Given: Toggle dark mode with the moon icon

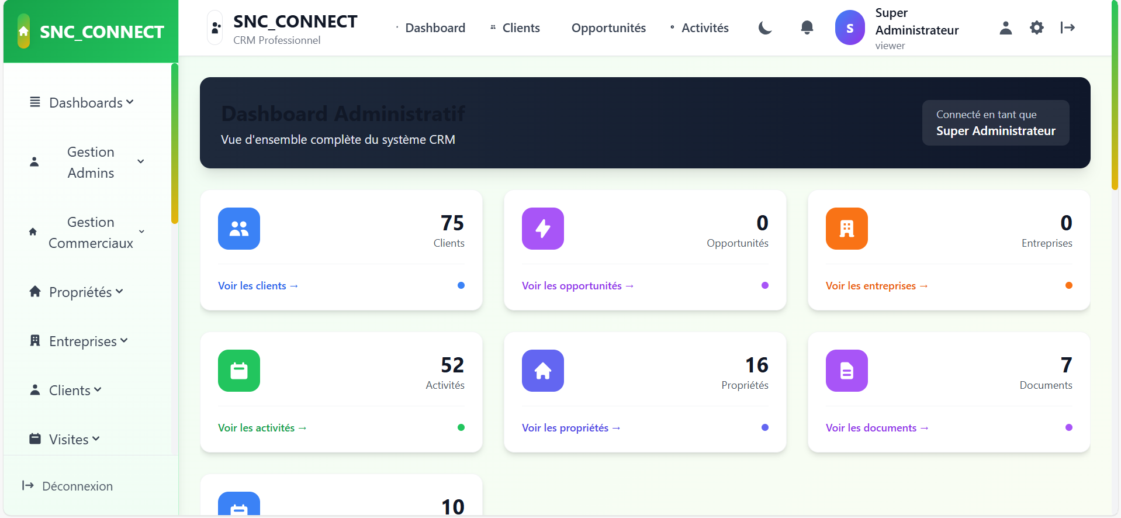Looking at the screenshot, I should tap(765, 27).
